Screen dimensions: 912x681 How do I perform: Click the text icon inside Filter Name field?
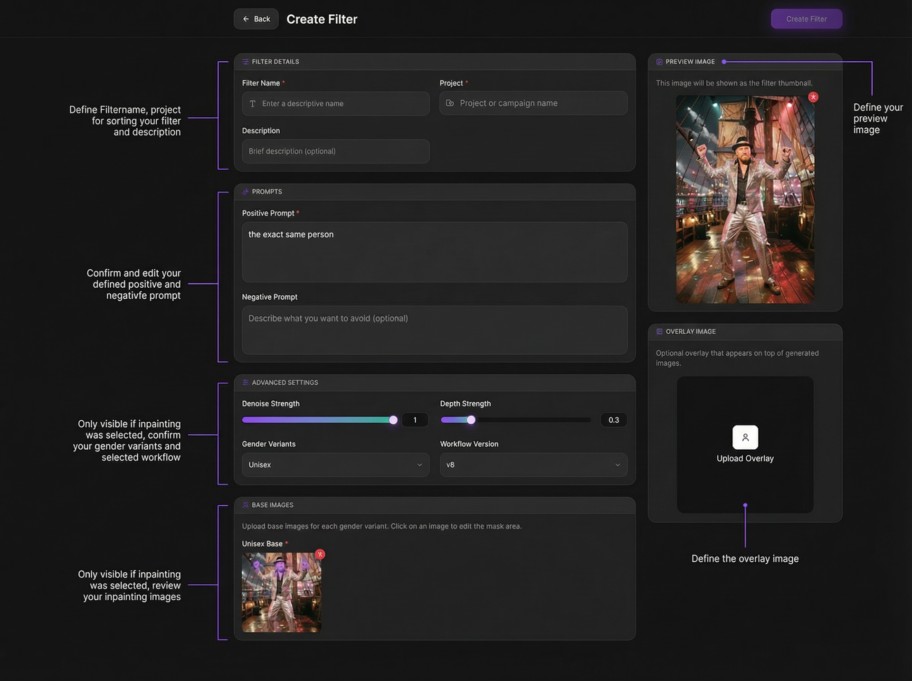(x=253, y=104)
